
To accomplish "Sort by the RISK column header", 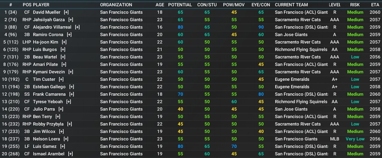I will tap(355, 5).
